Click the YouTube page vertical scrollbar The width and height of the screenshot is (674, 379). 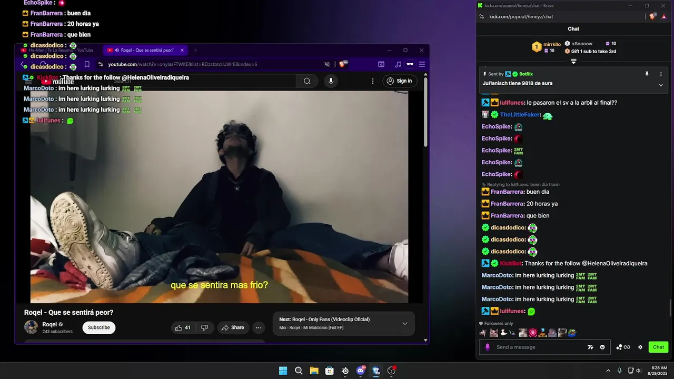[x=426, y=113]
